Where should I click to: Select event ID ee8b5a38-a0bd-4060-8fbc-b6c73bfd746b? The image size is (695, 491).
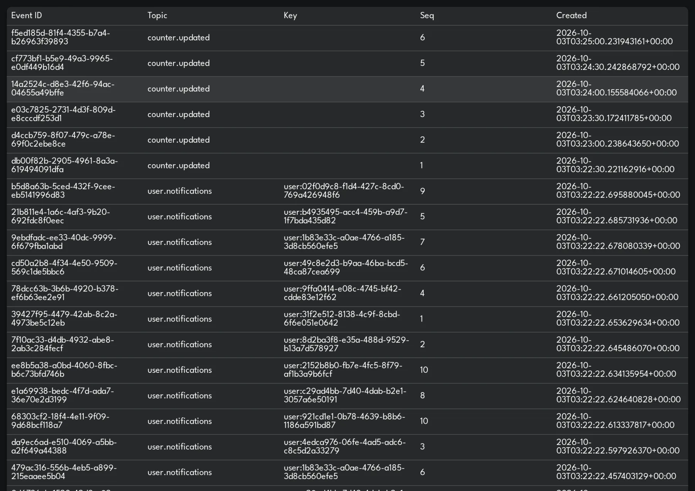pos(64,370)
